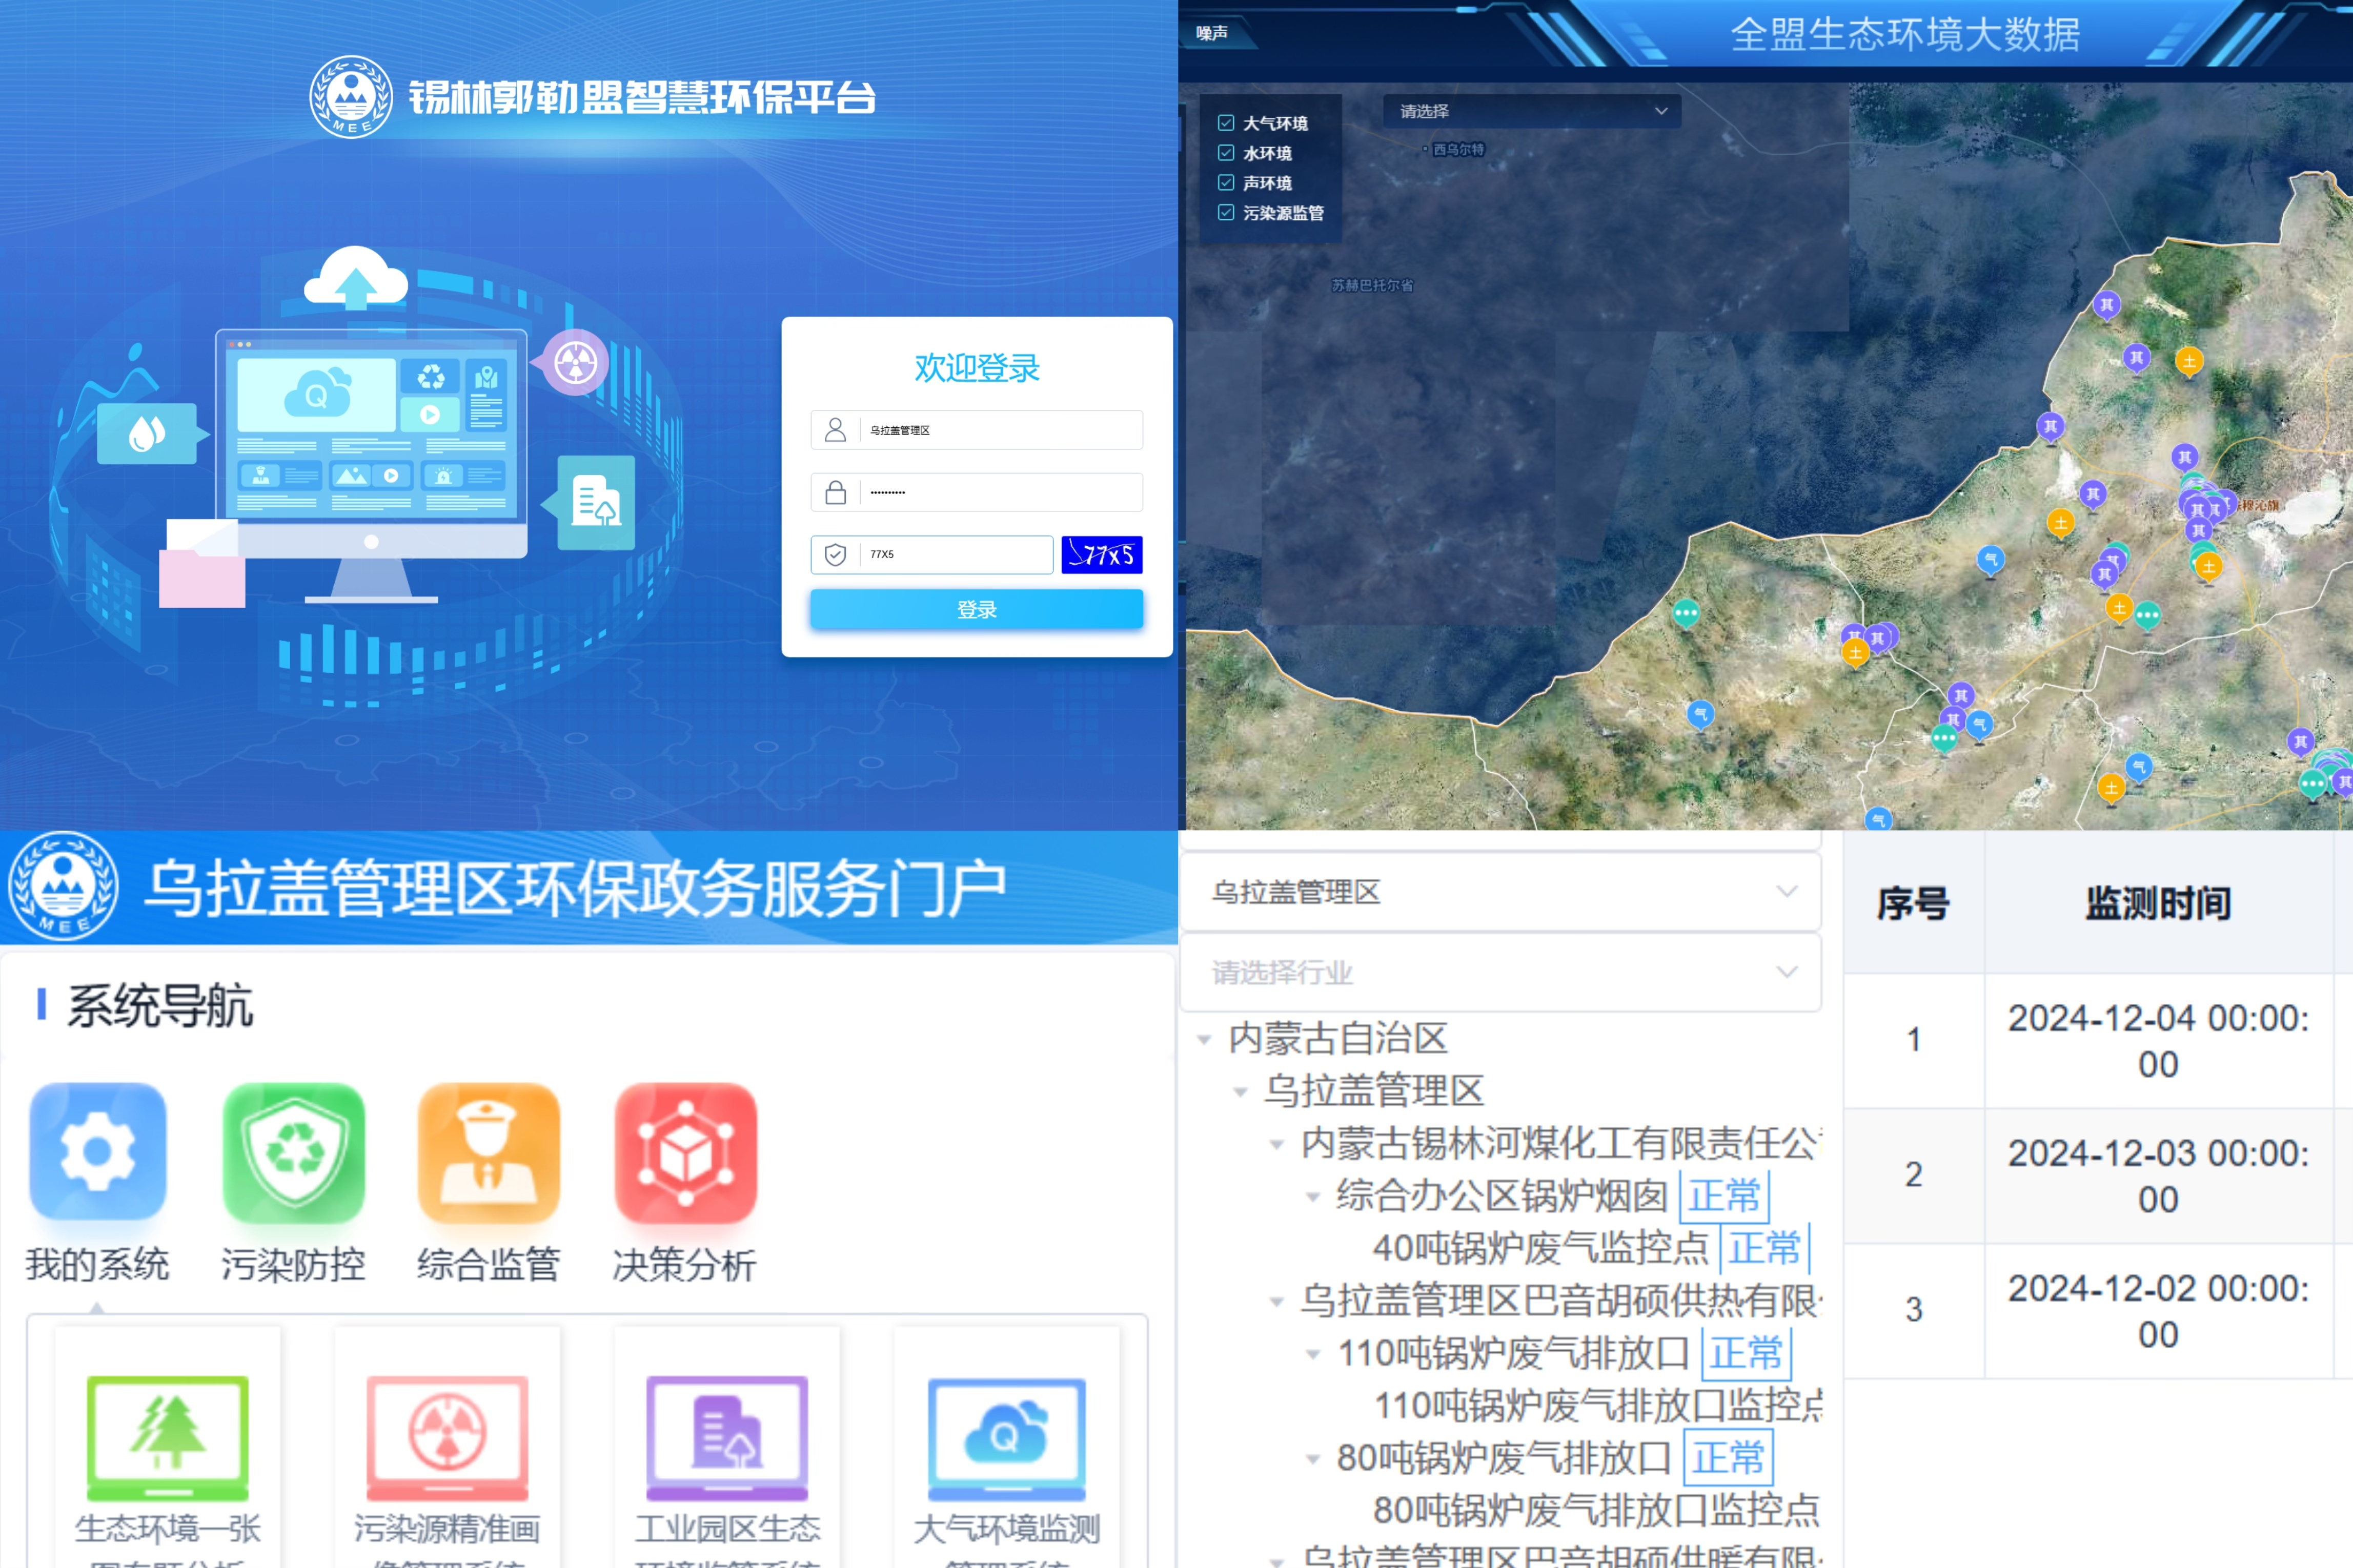
Task: Collapse the 综合办公区锅炉烟囱 tree node
Action: pyautogui.click(x=1313, y=1197)
